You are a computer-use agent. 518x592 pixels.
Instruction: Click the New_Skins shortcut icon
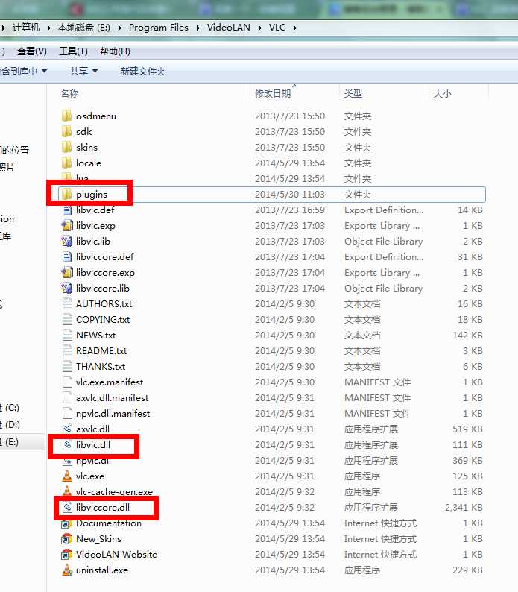point(67,539)
